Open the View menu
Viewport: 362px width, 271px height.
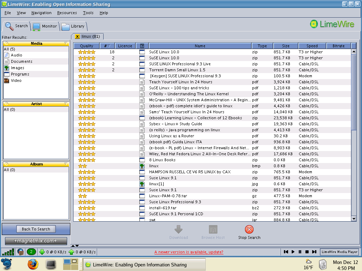pos(21,13)
